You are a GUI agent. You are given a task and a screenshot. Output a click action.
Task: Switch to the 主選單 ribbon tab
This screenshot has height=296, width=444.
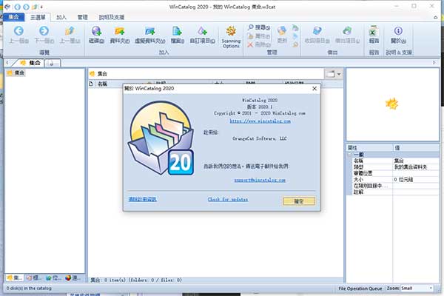tap(38, 17)
